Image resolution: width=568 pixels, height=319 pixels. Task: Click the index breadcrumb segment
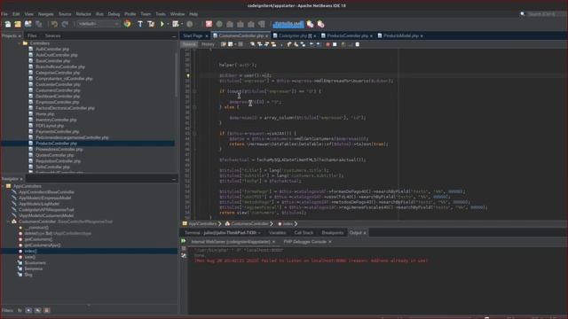tap(288, 224)
